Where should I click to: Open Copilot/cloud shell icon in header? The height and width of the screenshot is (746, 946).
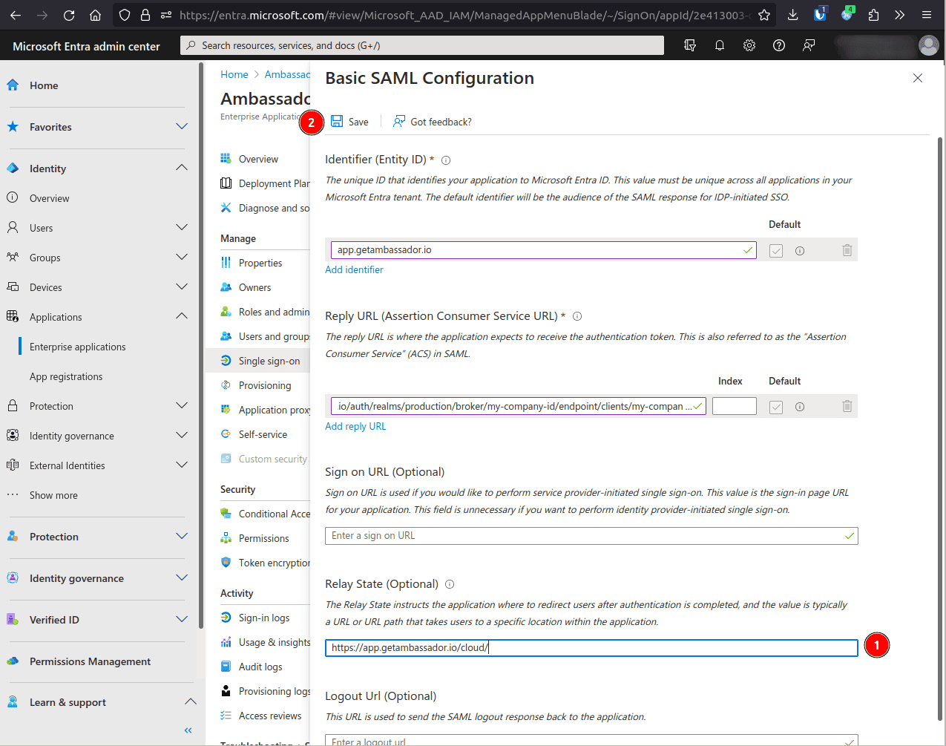[690, 46]
